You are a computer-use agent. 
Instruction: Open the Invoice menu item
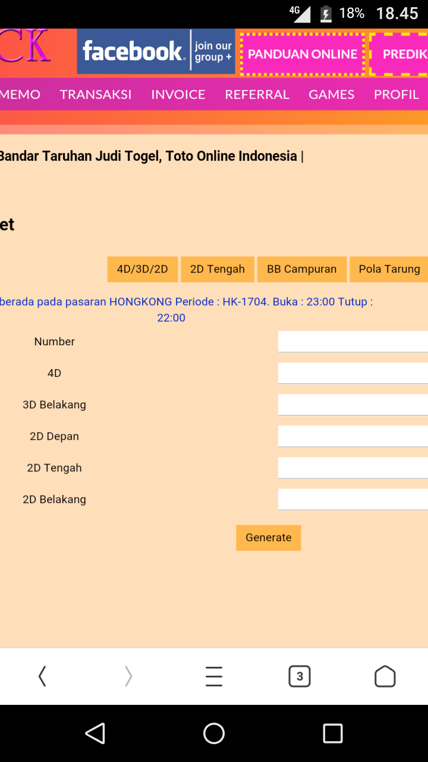(x=178, y=95)
